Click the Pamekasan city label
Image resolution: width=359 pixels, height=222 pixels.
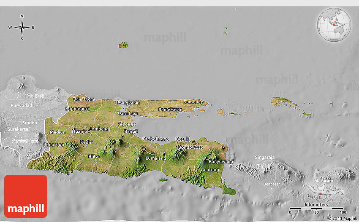pyautogui.click(x=170, y=110)
